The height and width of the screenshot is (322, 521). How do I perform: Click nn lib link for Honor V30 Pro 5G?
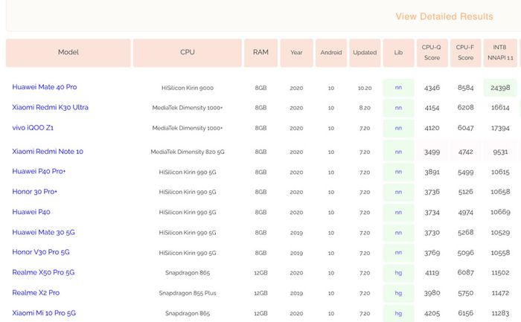(398, 253)
